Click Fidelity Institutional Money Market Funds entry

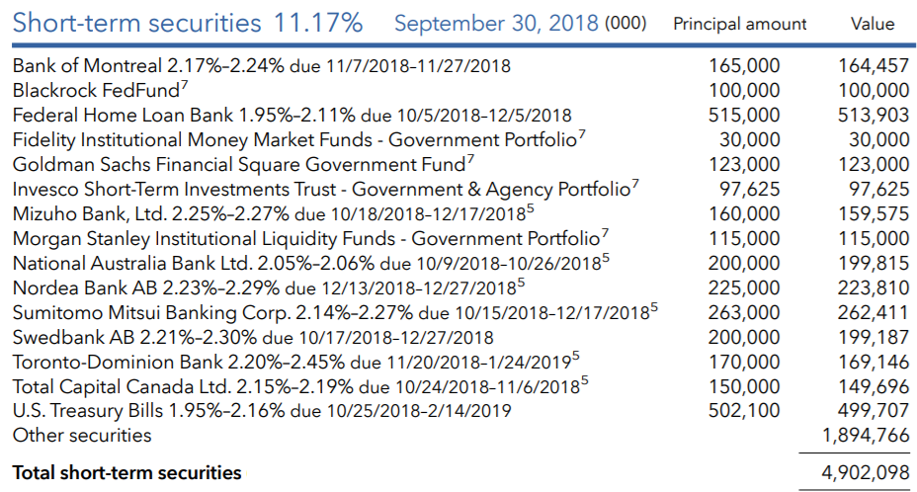coord(298,140)
